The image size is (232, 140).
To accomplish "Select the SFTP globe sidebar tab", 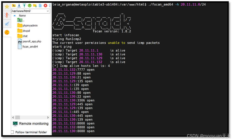I will 7,32.
